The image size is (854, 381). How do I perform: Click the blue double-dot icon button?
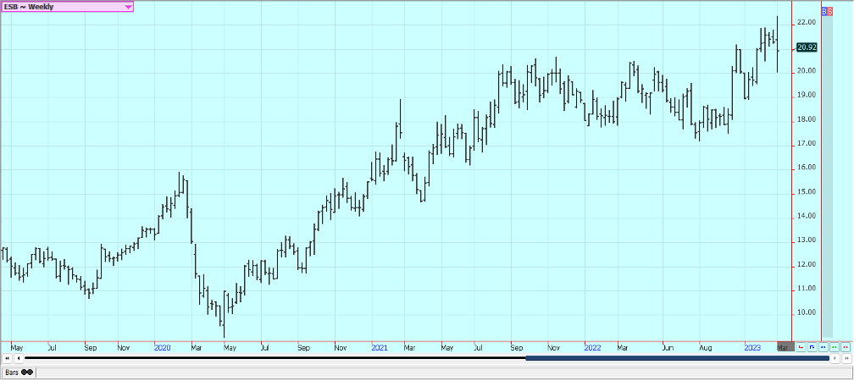pyautogui.click(x=823, y=347)
